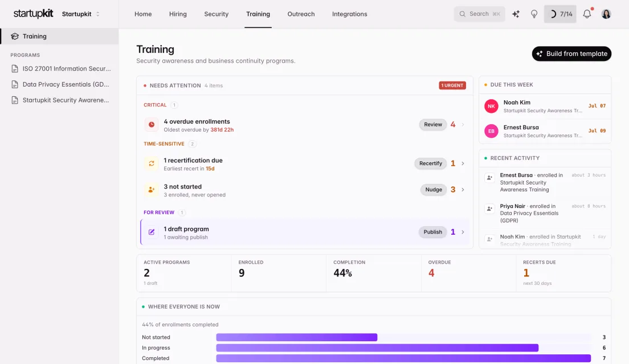Click the 1 draft program text
Viewport: 629px width, 364px height.
click(x=186, y=230)
